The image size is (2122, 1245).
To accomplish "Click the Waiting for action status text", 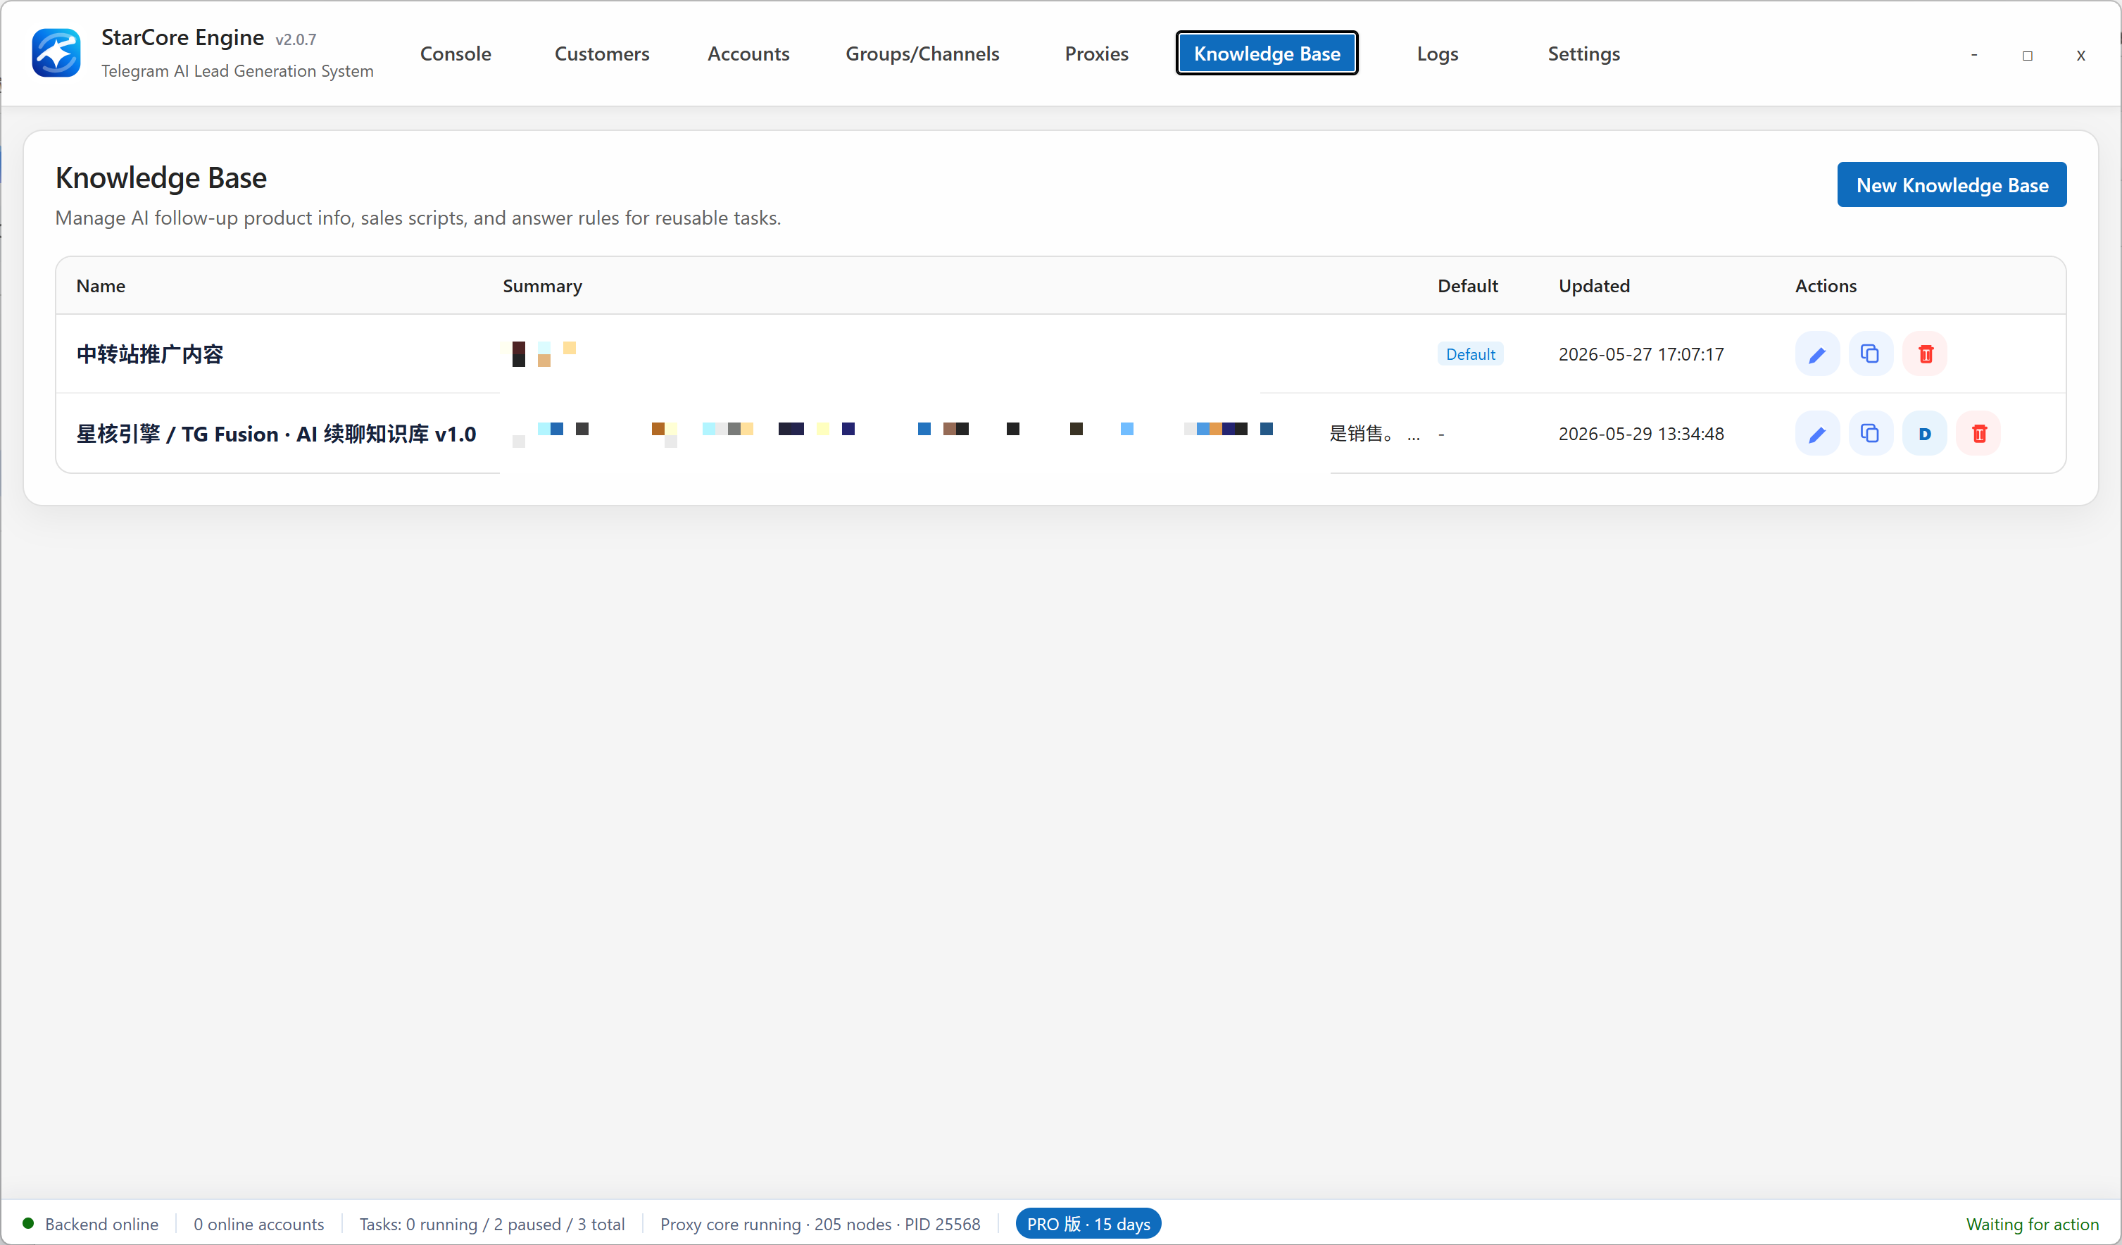I will pos(2032,1224).
